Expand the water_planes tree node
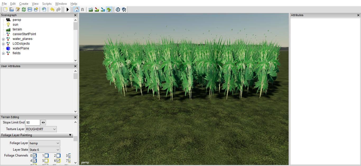Viewport: 361px width, 166px height. point(3,39)
